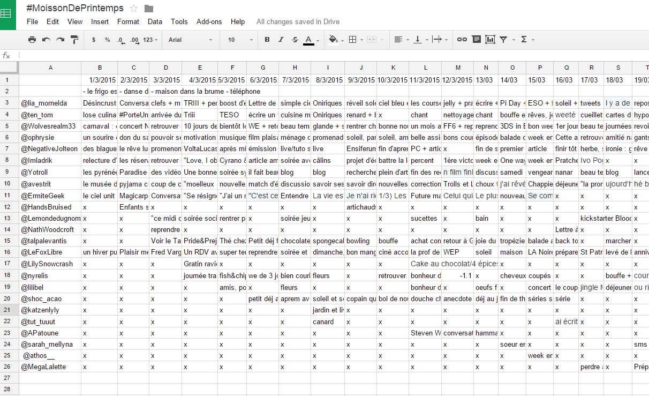
Task: Select the cell containing @LilySnowcrash
Action: point(50,264)
